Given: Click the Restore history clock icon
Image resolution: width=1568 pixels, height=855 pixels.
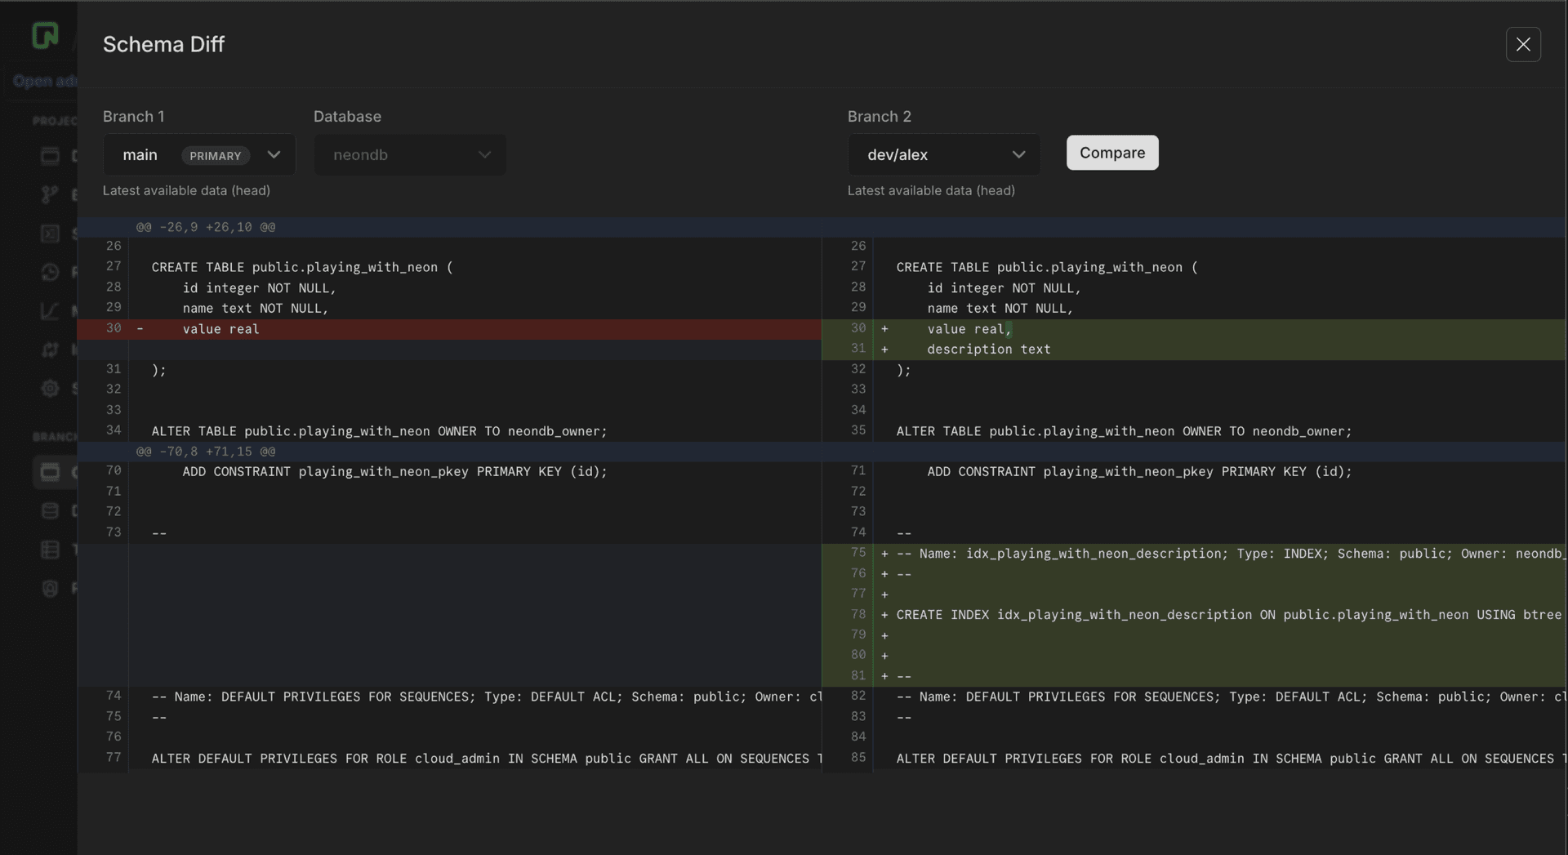Looking at the screenshot, I should [x=51, y=272].
